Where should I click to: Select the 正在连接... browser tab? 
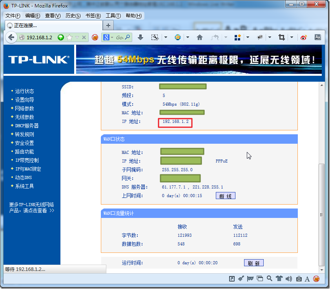[54, 26]
